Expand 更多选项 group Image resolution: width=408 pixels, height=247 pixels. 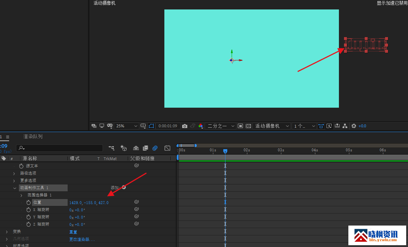click(14, 181)
